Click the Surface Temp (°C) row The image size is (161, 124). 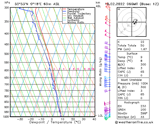click(x=133, y=57)
